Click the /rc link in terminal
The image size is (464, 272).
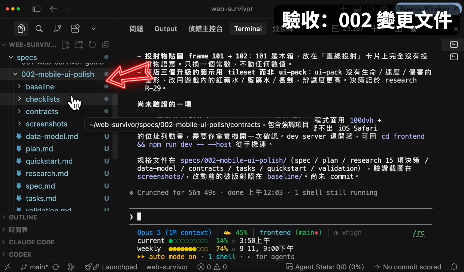pyautogui.click(x=419, y=233)
